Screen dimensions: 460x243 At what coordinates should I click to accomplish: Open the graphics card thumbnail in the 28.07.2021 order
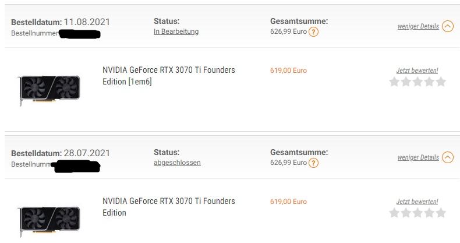click(49, 220)
